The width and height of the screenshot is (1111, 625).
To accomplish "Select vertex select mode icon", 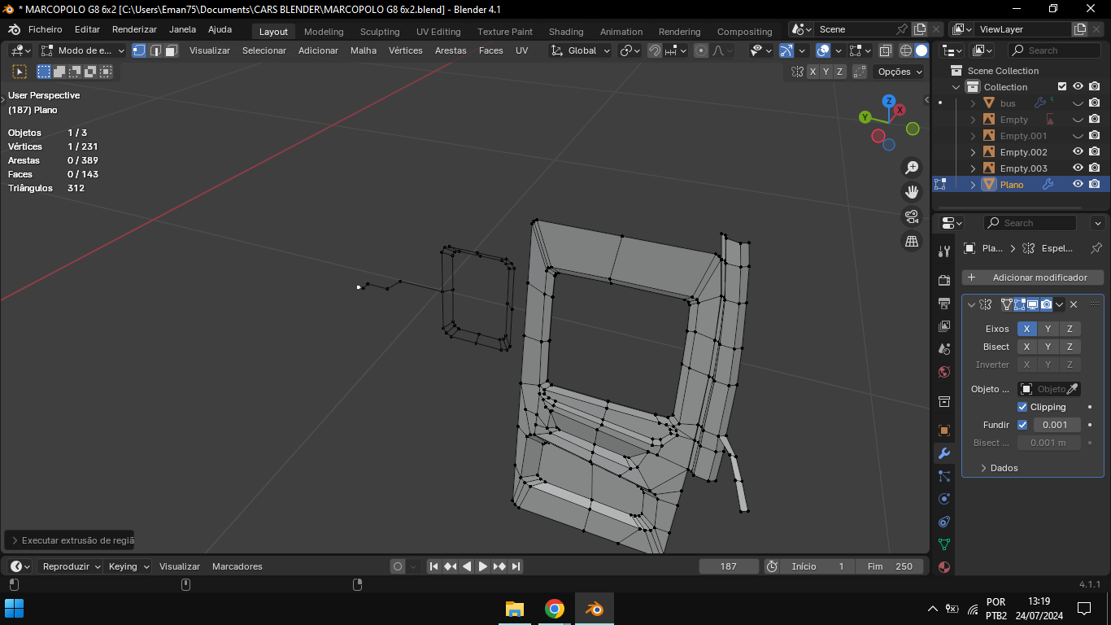I will click(139, 50).
